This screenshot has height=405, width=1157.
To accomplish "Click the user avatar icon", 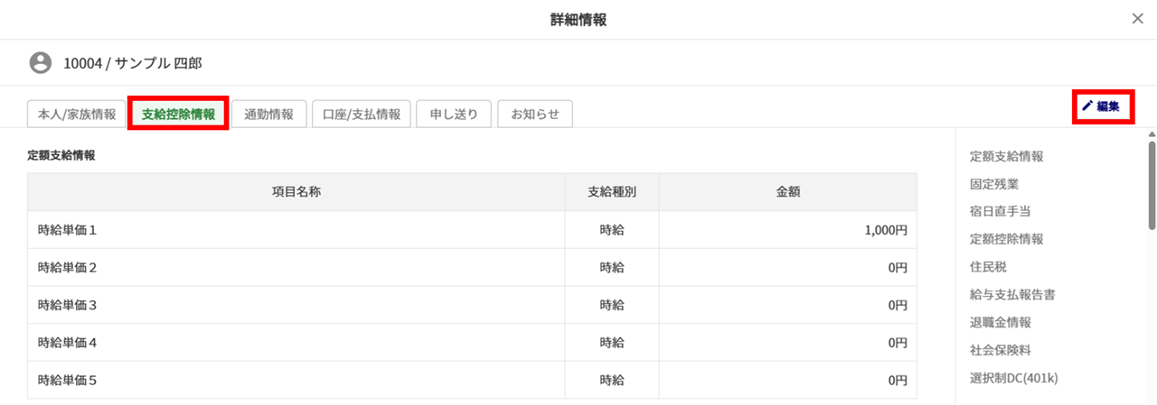I will [40, 63].
